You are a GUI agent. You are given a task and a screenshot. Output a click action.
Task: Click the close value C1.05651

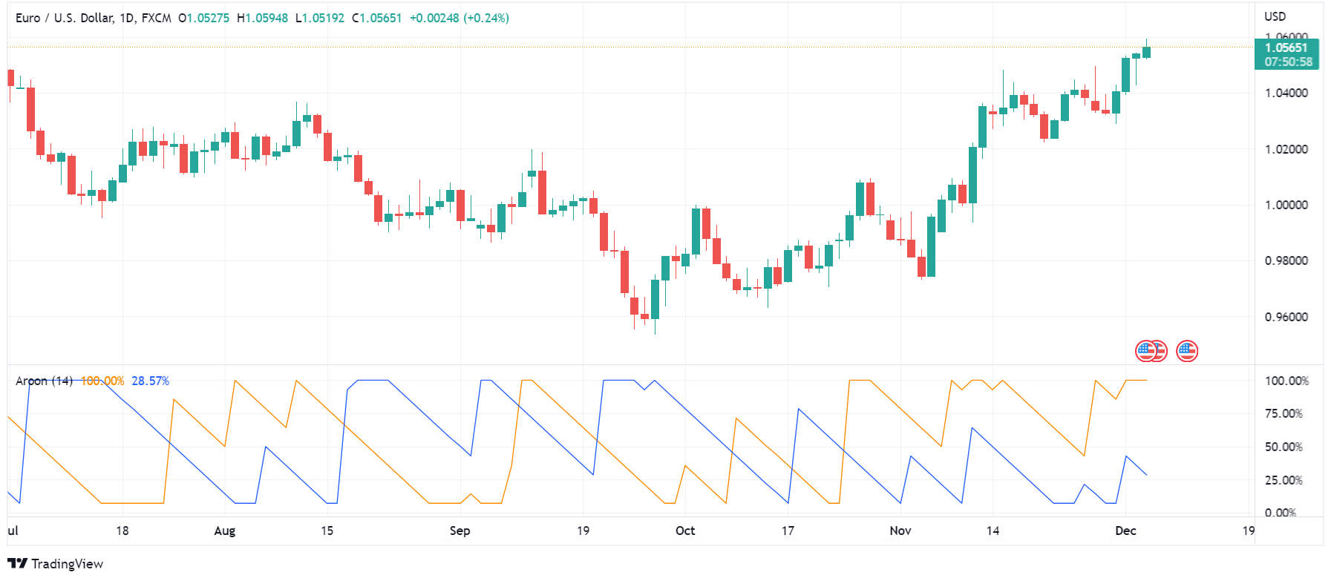377,18
